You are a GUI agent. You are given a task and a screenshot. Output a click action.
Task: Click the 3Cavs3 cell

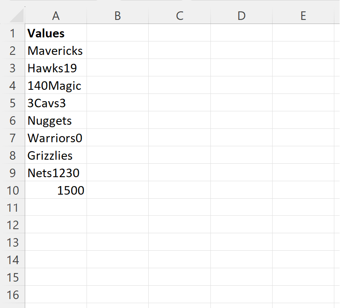(x=56, y=103)
